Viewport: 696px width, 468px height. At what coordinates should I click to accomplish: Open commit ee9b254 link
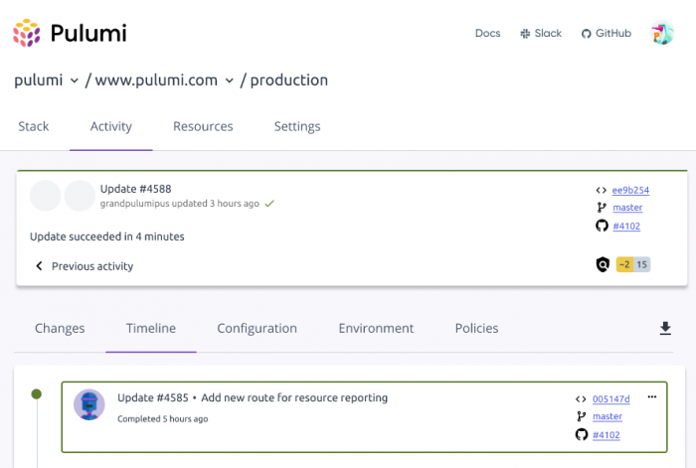pyautogui.click(x=630, y=190)
